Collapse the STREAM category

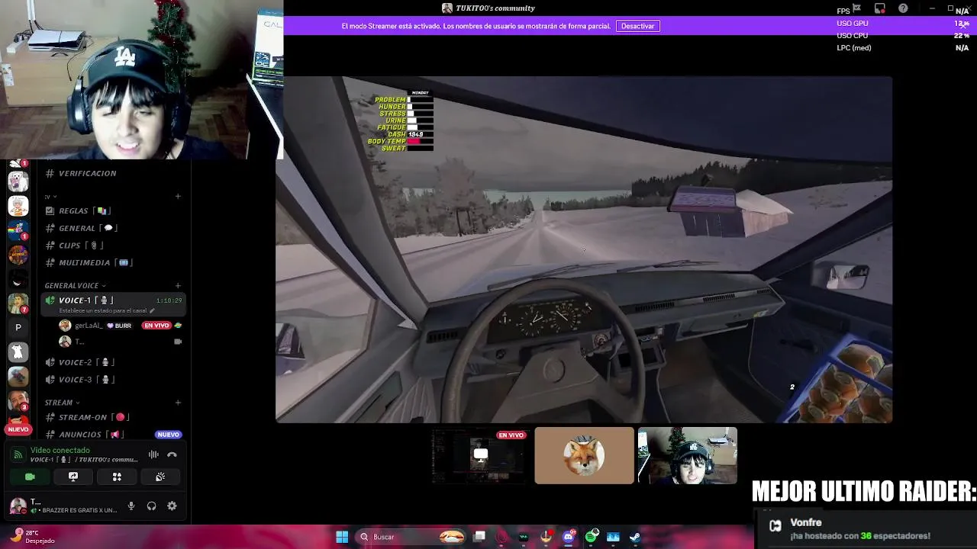point(62,403)
